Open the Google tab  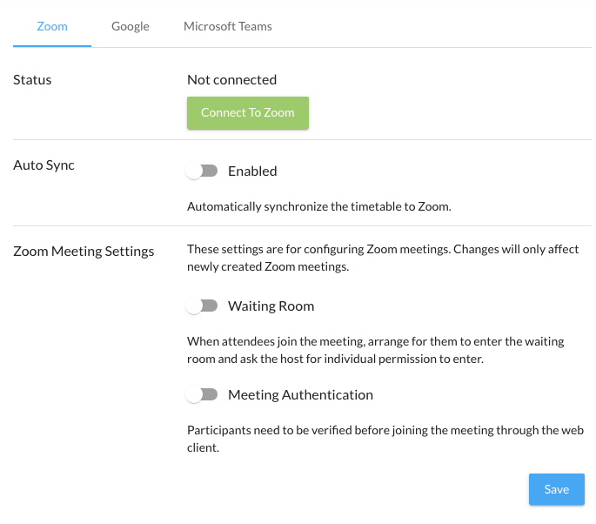click(131, 26)
